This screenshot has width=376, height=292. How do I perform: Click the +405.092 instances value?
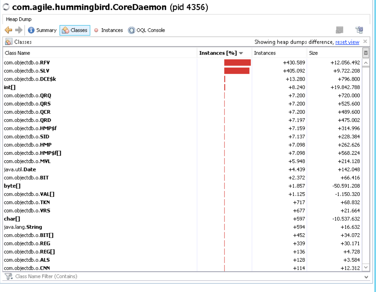point(294,71)
